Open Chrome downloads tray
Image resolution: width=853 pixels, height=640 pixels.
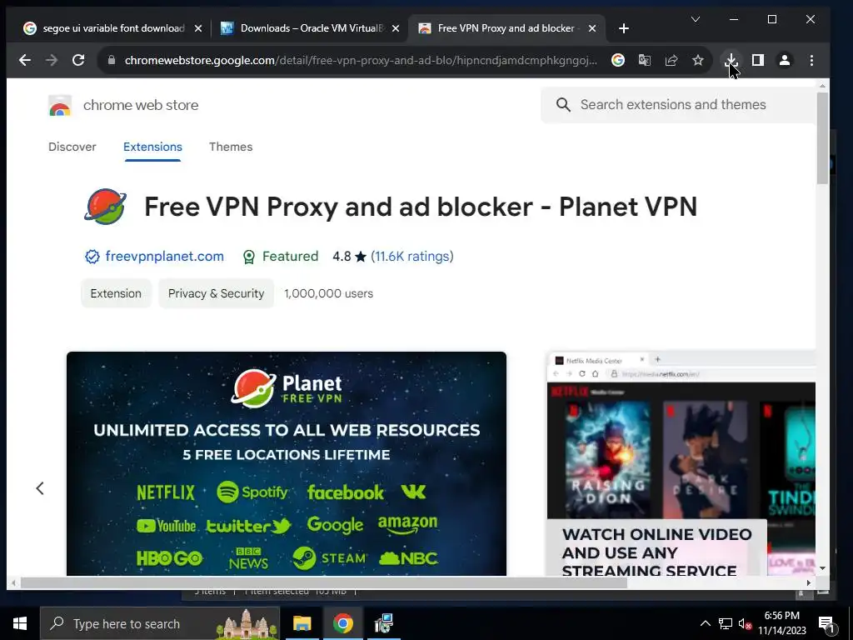731,60
